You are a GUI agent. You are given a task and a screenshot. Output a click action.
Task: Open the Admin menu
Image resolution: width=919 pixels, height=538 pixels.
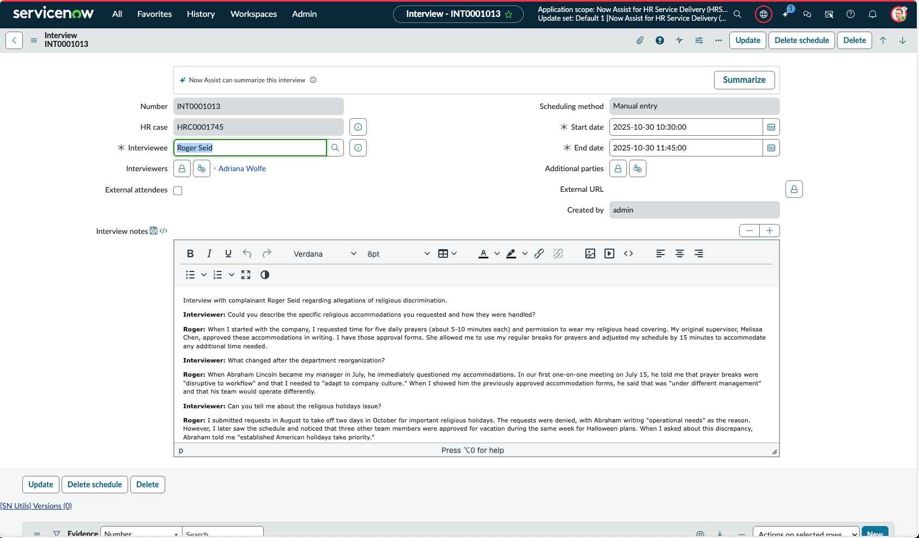(x=305, y=14)
